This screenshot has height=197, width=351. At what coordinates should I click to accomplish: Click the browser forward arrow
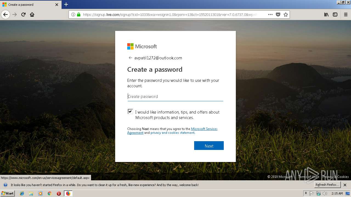click(15, 15)
